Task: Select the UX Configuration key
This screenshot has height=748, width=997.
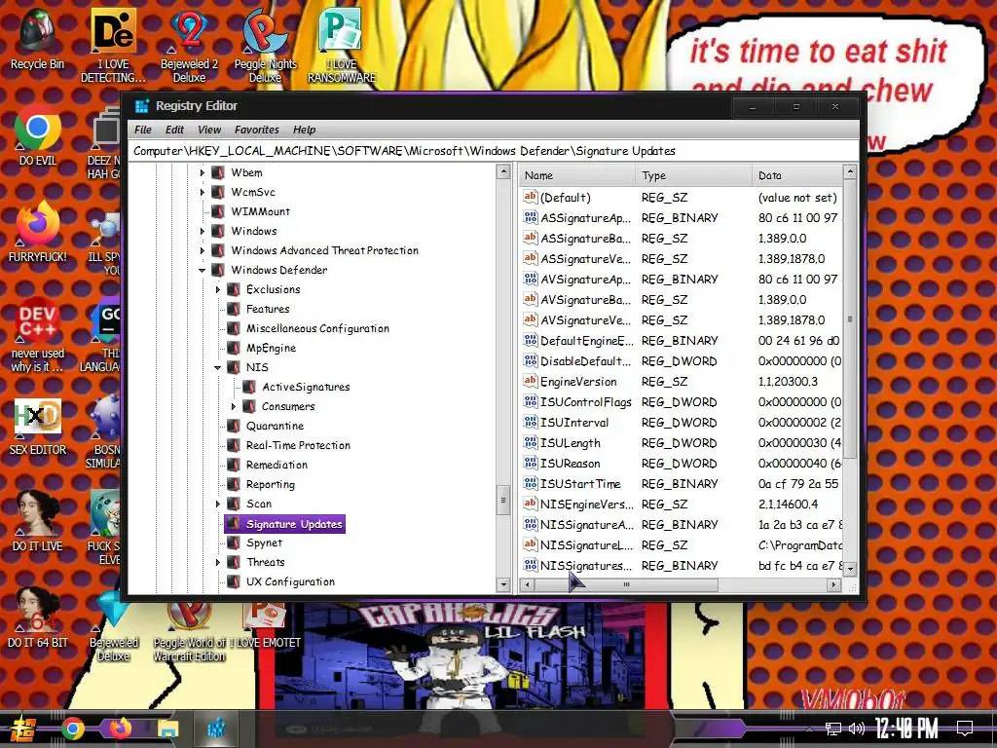Action: point(290,581)
